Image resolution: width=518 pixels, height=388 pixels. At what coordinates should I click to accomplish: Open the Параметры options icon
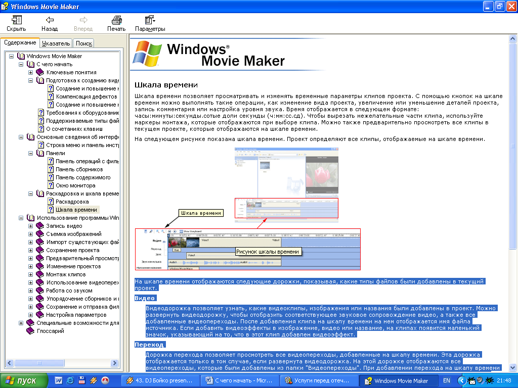(150, 20)
